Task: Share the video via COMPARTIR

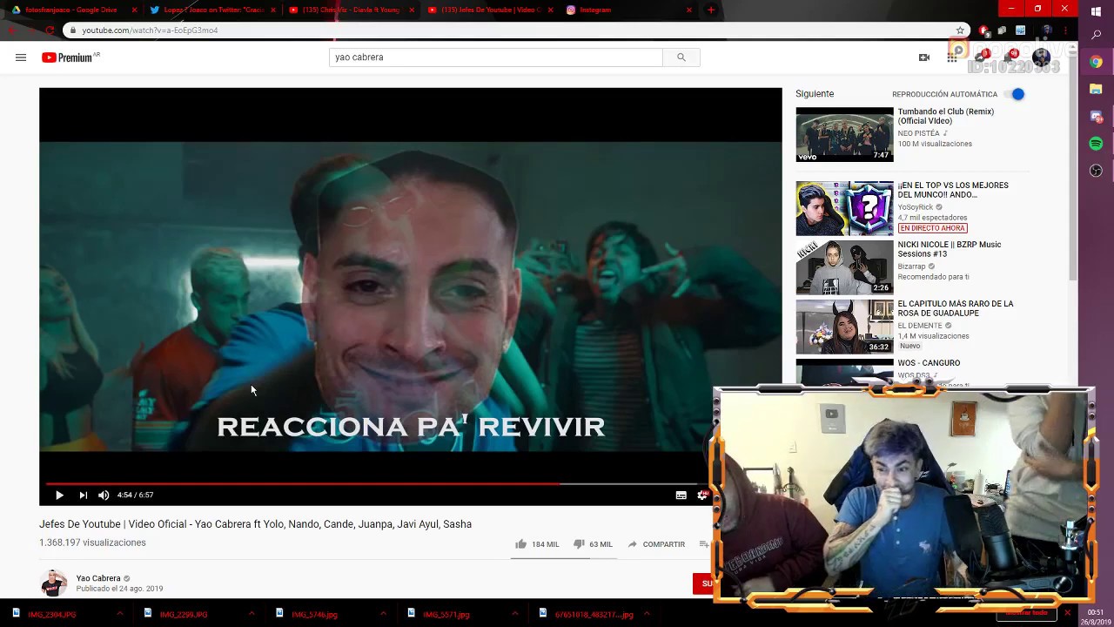Action: point(656,544)
